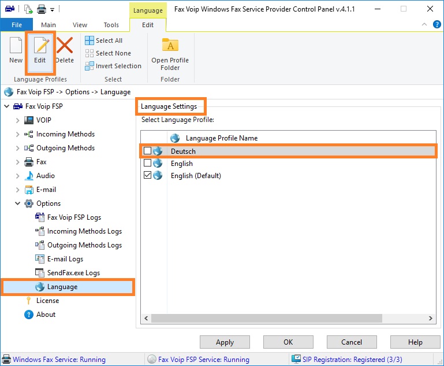Click the Help button
The image size is (444, 366).
click(x=415, y=342)
